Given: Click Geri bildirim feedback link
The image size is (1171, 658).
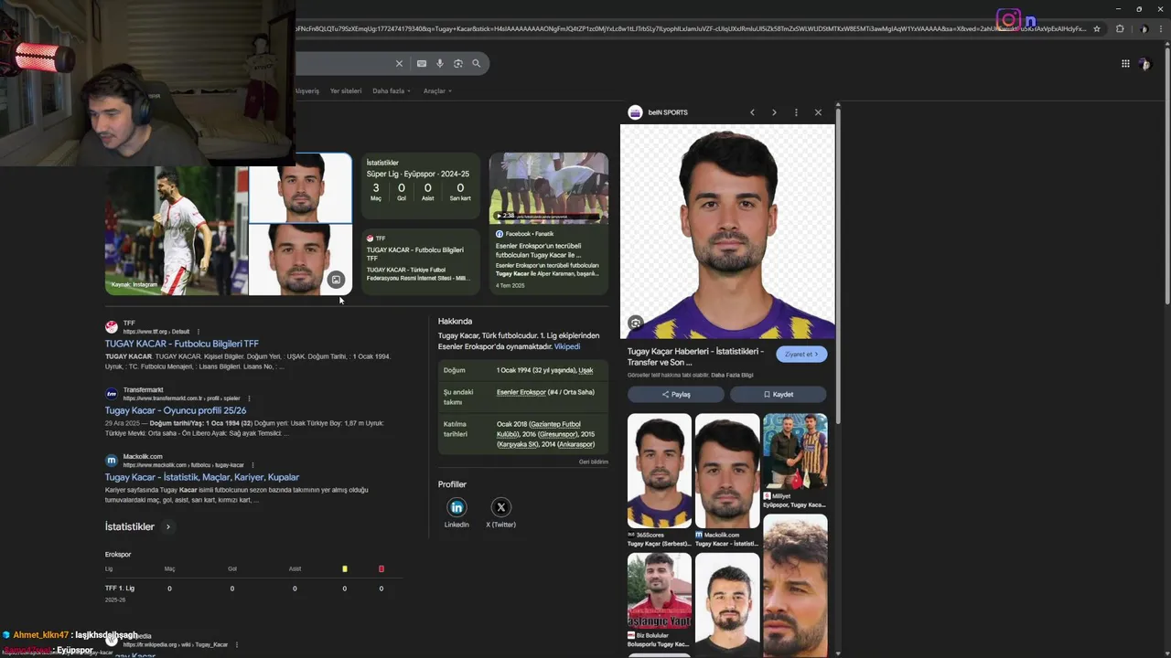Looking at the screenshot, I should pos(594,462).
